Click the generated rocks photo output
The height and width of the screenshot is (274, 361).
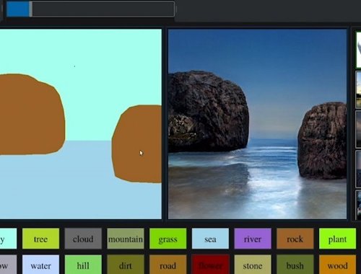tap(257, 124)
